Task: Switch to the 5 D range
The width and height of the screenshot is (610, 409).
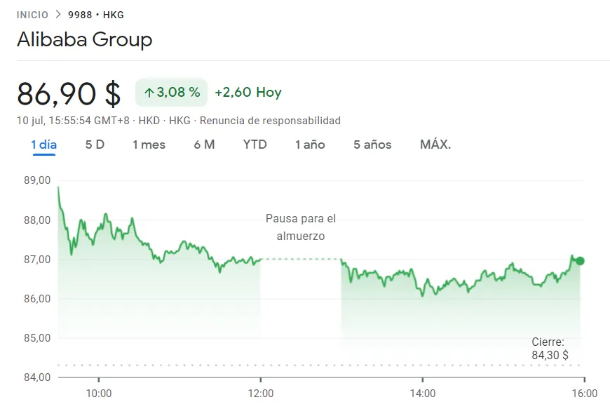Action: (95, 145)
